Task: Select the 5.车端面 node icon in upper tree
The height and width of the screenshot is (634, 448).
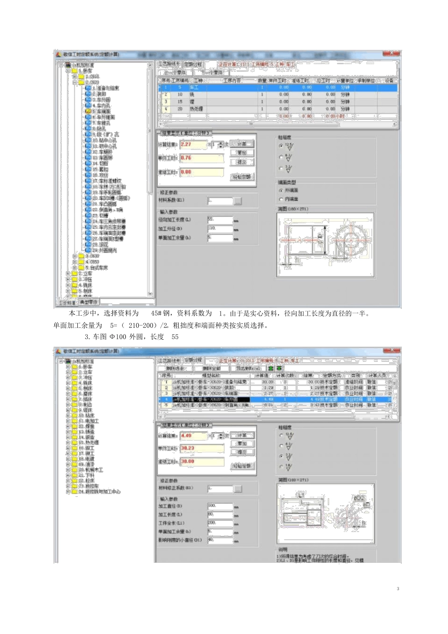Action: 88,111
